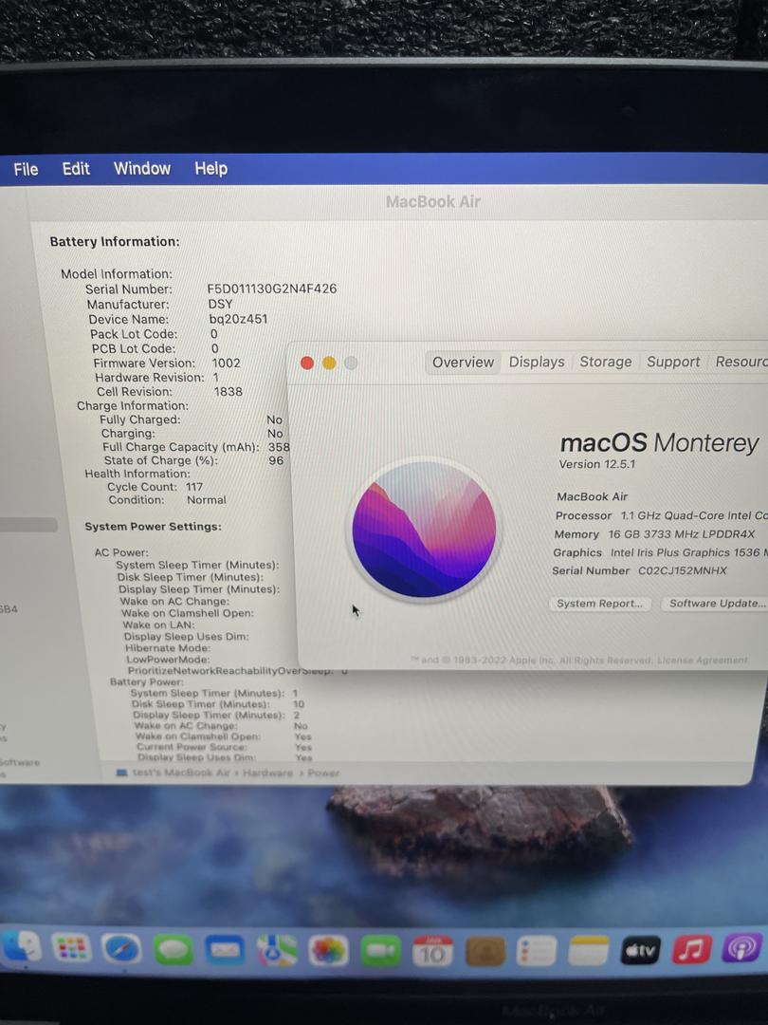This screenshot has width=768, height=1025.
Task: Launch Apple TV from the Dock
Action: coord(640,949)
